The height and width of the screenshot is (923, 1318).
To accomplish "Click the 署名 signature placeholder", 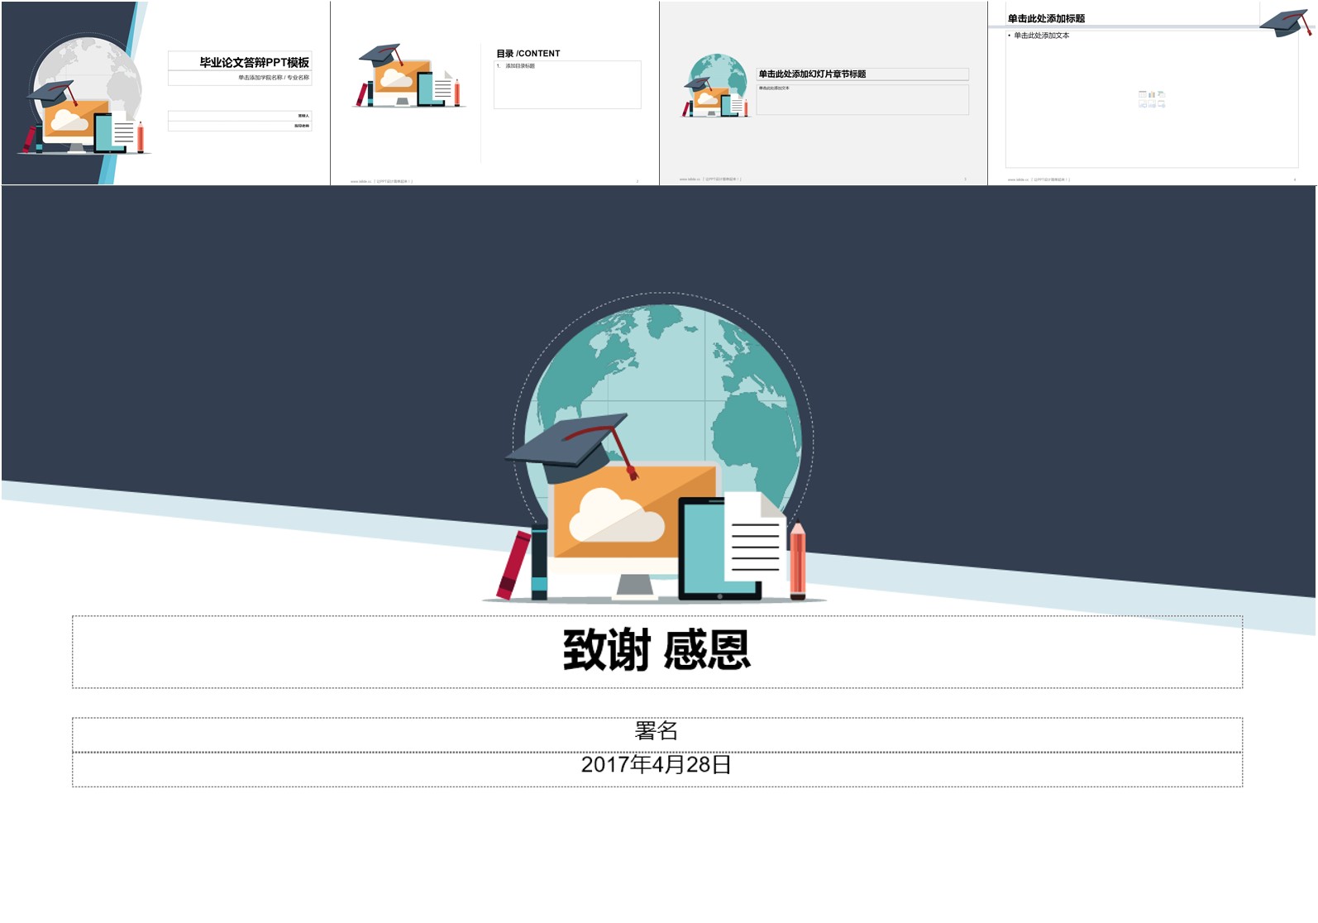I will point(657,734).
